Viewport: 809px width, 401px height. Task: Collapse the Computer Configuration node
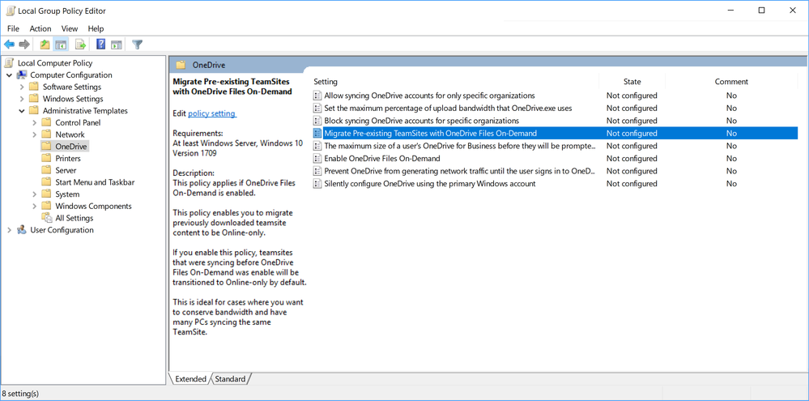click(x=9, y=75)
